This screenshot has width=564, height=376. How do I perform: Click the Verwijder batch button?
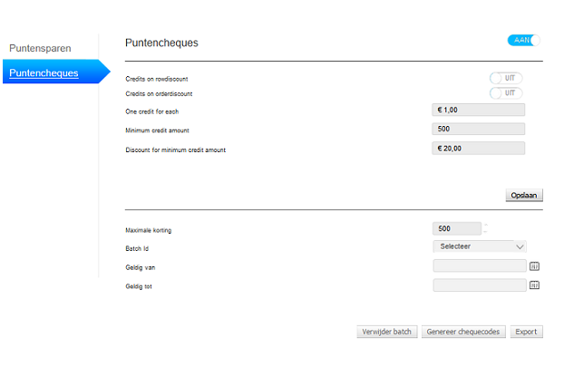386,332
